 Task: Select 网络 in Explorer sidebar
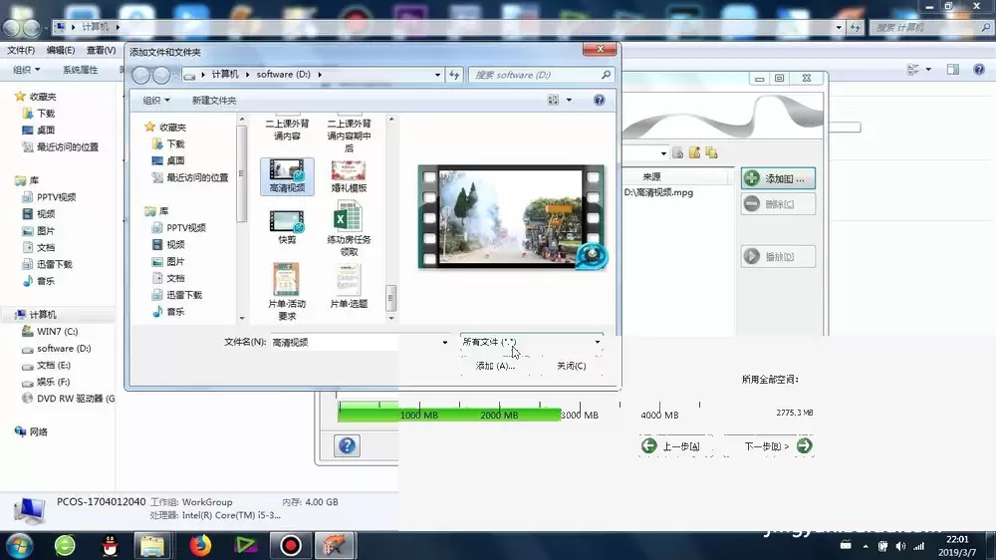(x=31, y=431)
